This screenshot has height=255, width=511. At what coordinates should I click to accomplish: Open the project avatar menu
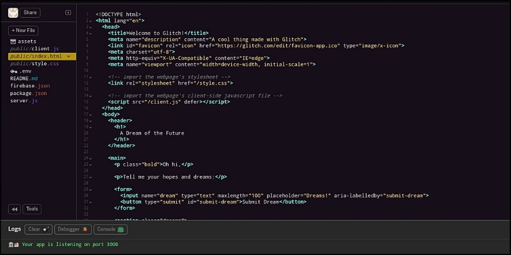(13, 13)
